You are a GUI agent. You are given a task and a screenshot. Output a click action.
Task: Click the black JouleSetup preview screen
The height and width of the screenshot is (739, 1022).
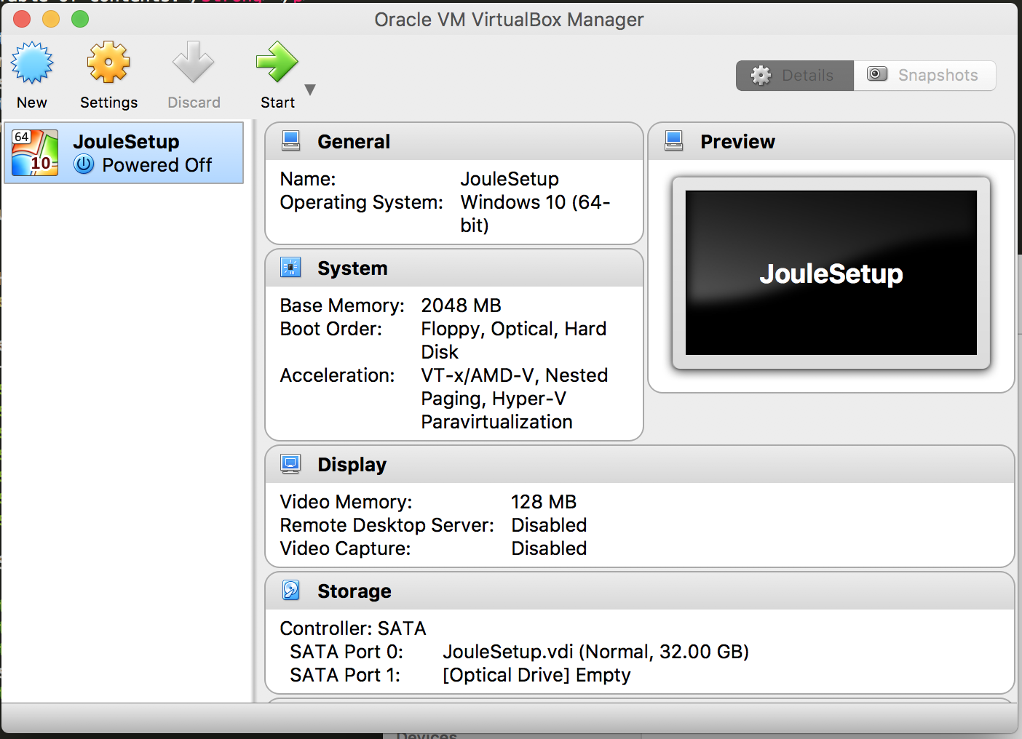(831, 274)
